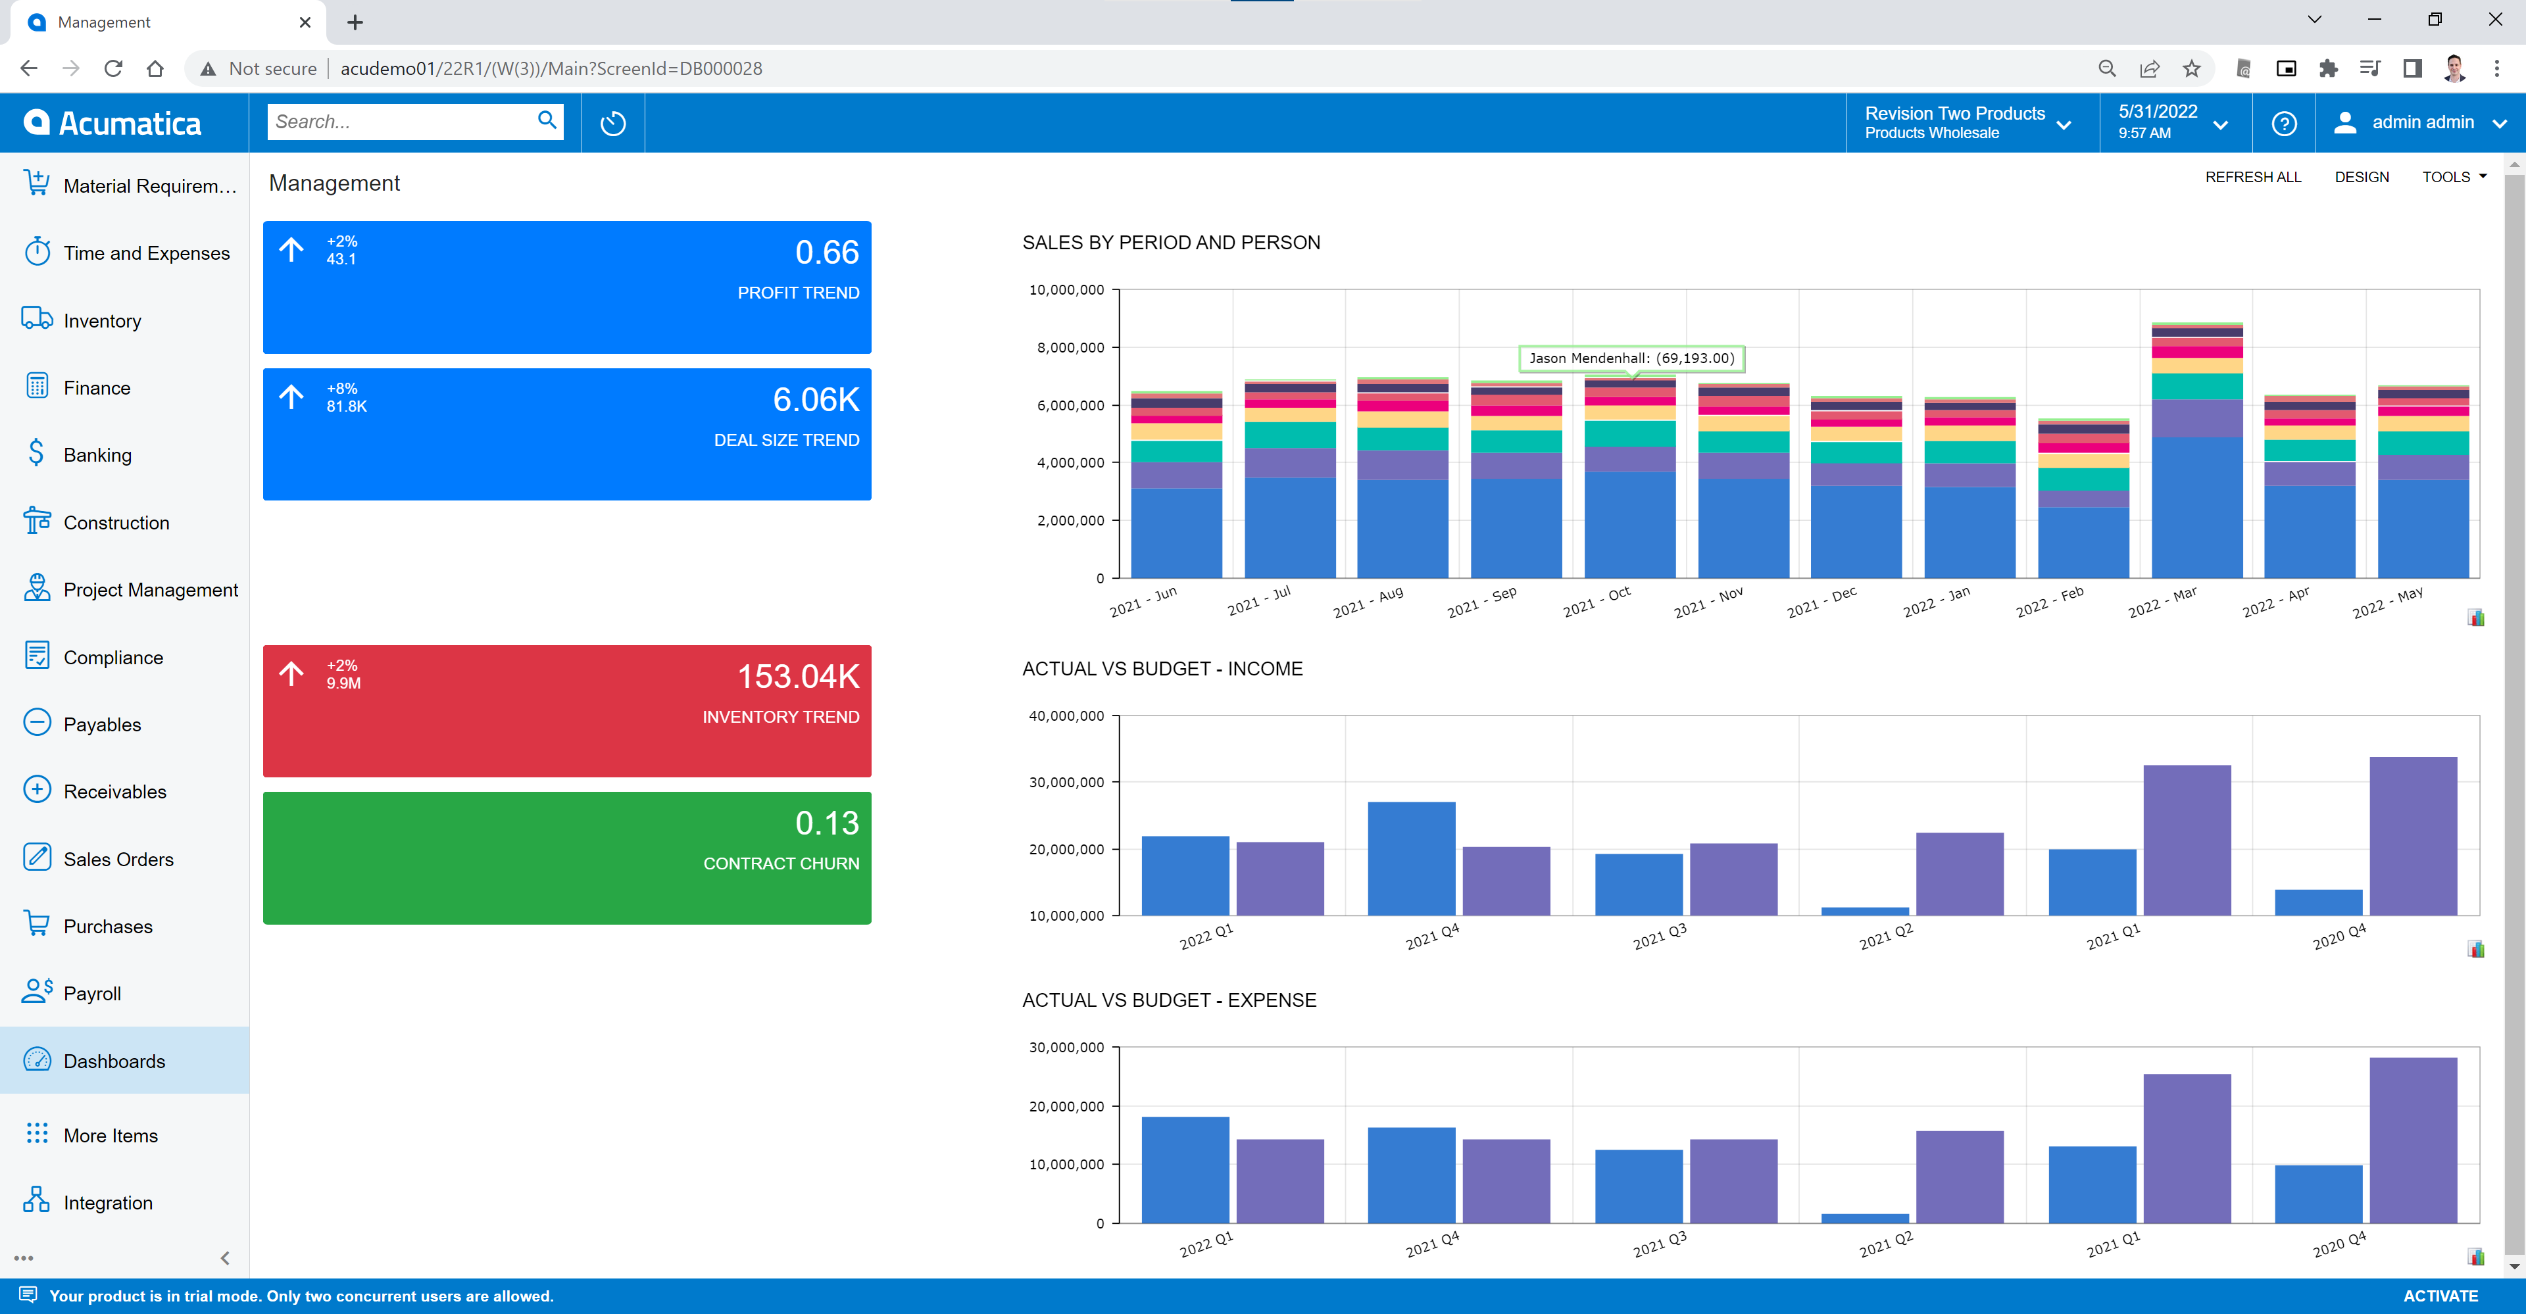The height and width of the screenshot is (1314, 2526).
Task: Click the trial mode message icon
Action: [28, 1296]
